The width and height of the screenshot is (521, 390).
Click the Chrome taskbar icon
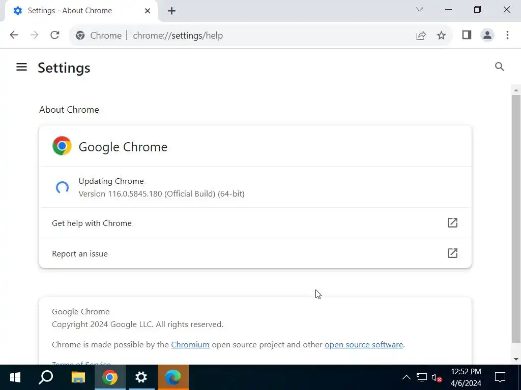(110, 377)
